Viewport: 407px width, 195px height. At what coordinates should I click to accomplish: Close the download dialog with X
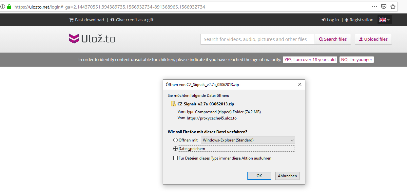tap(300, 84)
